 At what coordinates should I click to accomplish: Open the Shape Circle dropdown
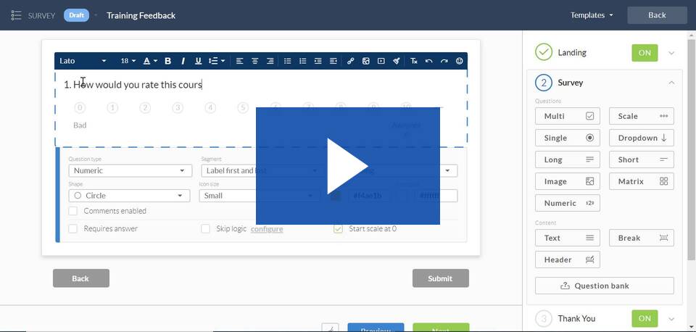click(129, 195)
